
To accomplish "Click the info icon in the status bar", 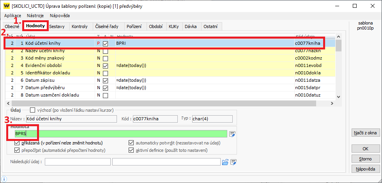I will coord(4,179).
